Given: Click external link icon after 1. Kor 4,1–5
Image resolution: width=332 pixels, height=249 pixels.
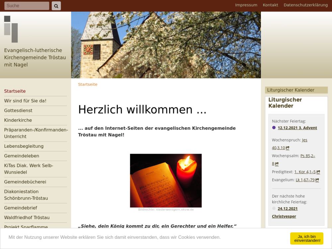Looking at the screenshot, I should point(318,172).
